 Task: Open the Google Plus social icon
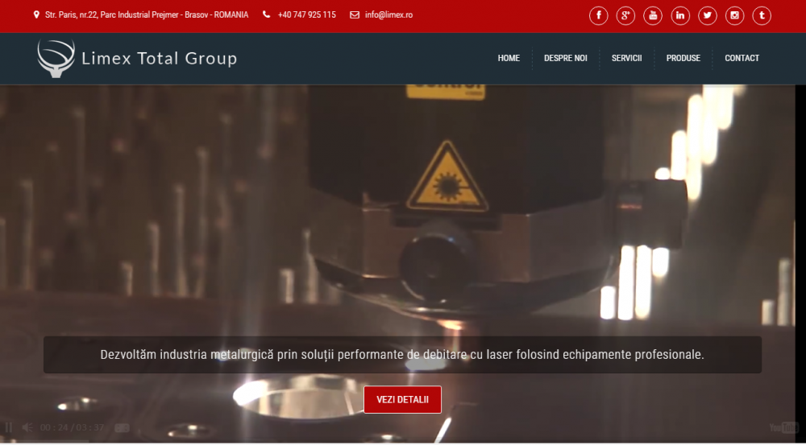(x=625, y=15)
